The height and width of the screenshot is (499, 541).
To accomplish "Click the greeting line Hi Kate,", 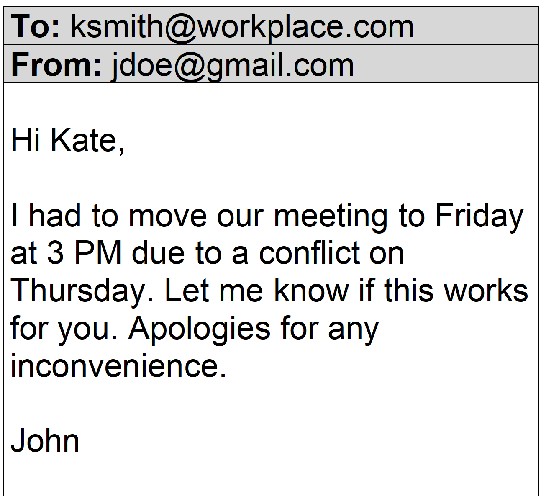I will click(x=68, y=140).
